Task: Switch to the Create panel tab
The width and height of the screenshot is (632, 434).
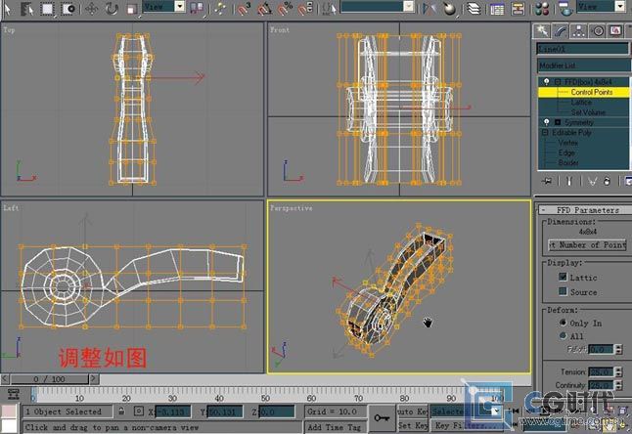Action: pyautogui.click(x=541, y=31)
